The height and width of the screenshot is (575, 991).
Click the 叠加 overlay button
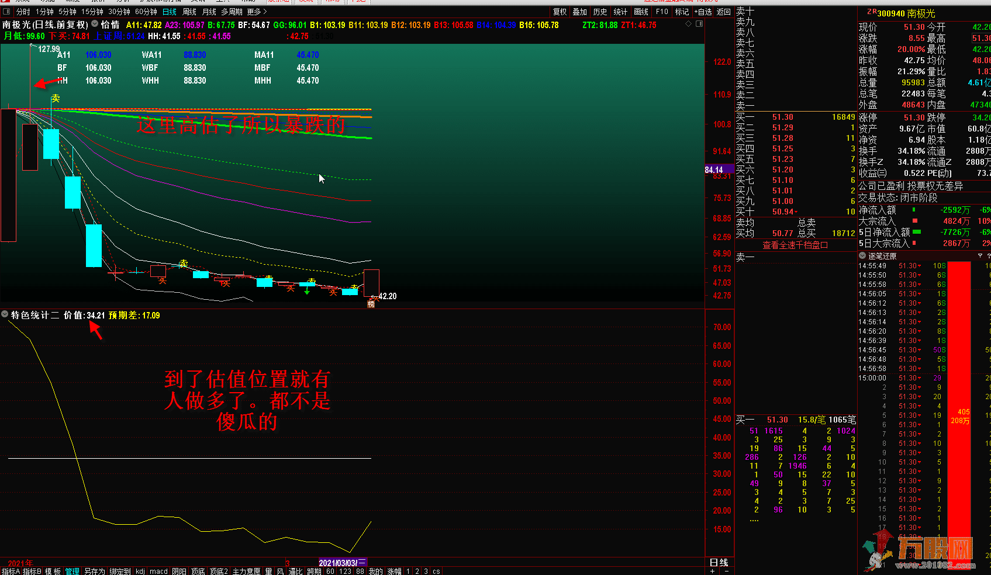(x=579, y=12)
